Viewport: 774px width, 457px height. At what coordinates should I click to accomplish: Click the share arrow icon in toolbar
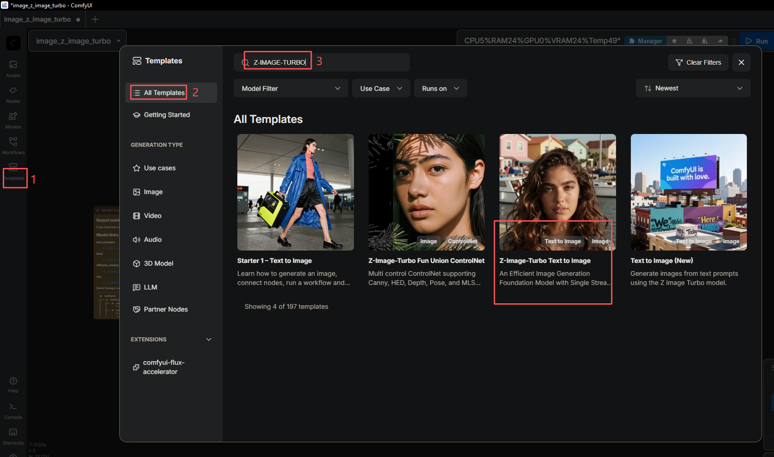pos(720,41)
